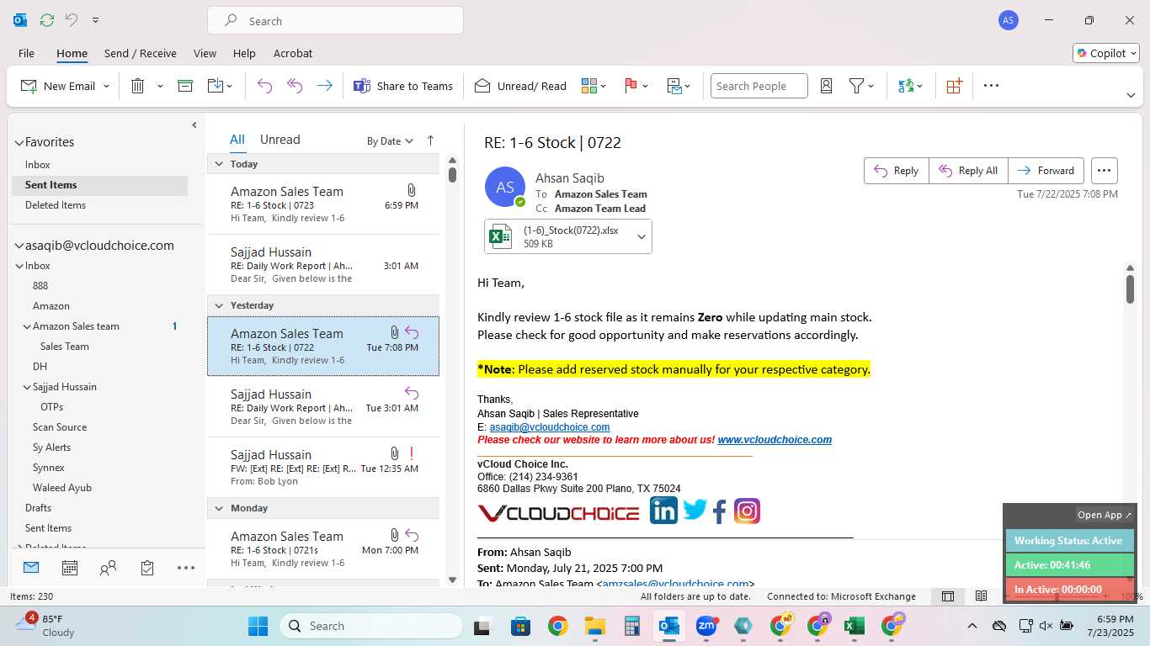Open New Email dropdown arrow

point(107,86)
